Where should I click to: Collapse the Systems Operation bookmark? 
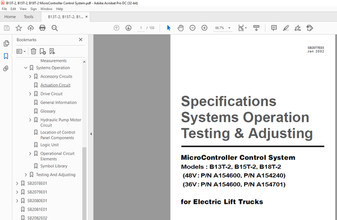[26, 68]
